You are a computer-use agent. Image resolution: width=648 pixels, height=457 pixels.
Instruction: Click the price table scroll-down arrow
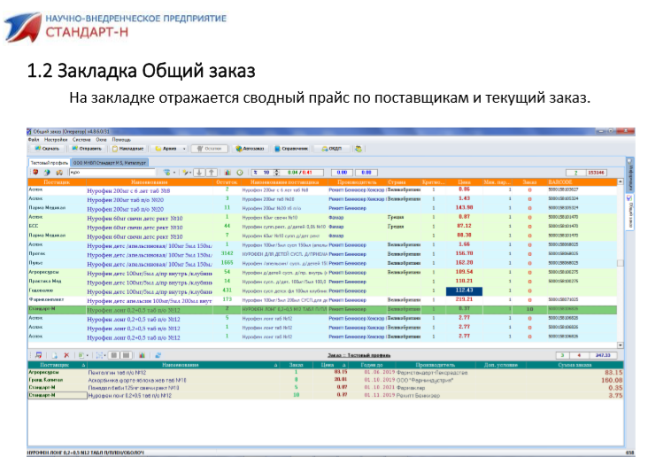(621, 345)
